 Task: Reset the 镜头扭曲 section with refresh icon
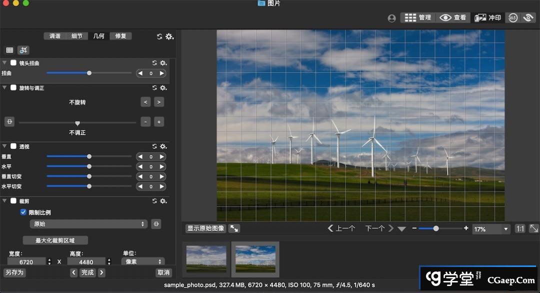(154, 63)
